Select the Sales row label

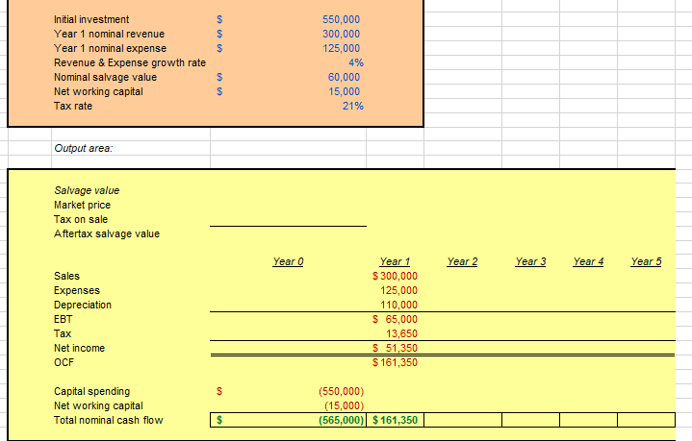click(66, 277)
